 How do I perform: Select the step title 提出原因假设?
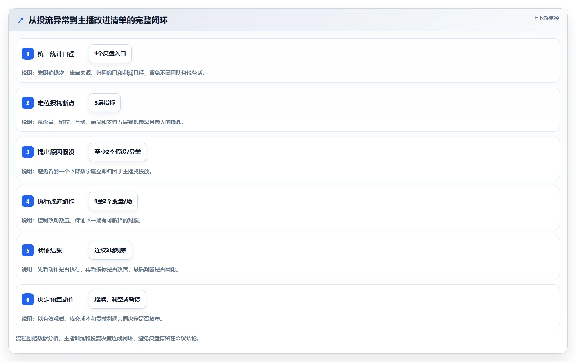[56, 152]
